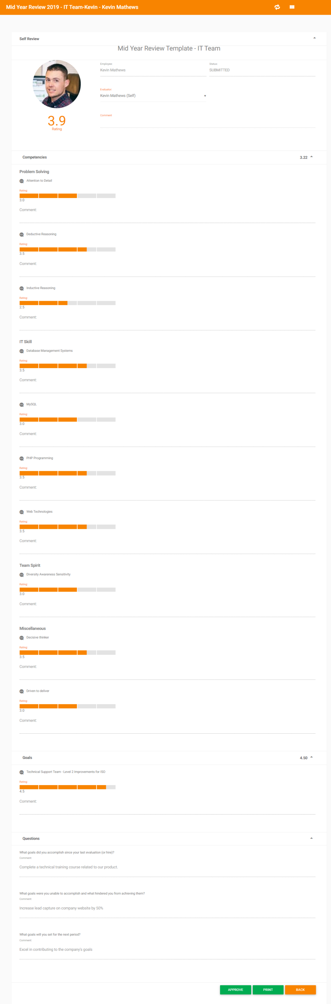Screen dimensions: 331x1004
Task: Collapse the Self Review section
Action: (x=314, y=38)
